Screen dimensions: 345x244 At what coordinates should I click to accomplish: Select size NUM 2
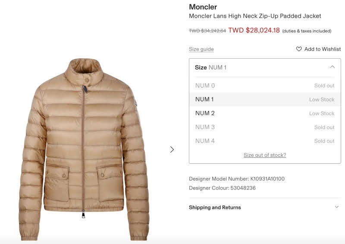265,113
